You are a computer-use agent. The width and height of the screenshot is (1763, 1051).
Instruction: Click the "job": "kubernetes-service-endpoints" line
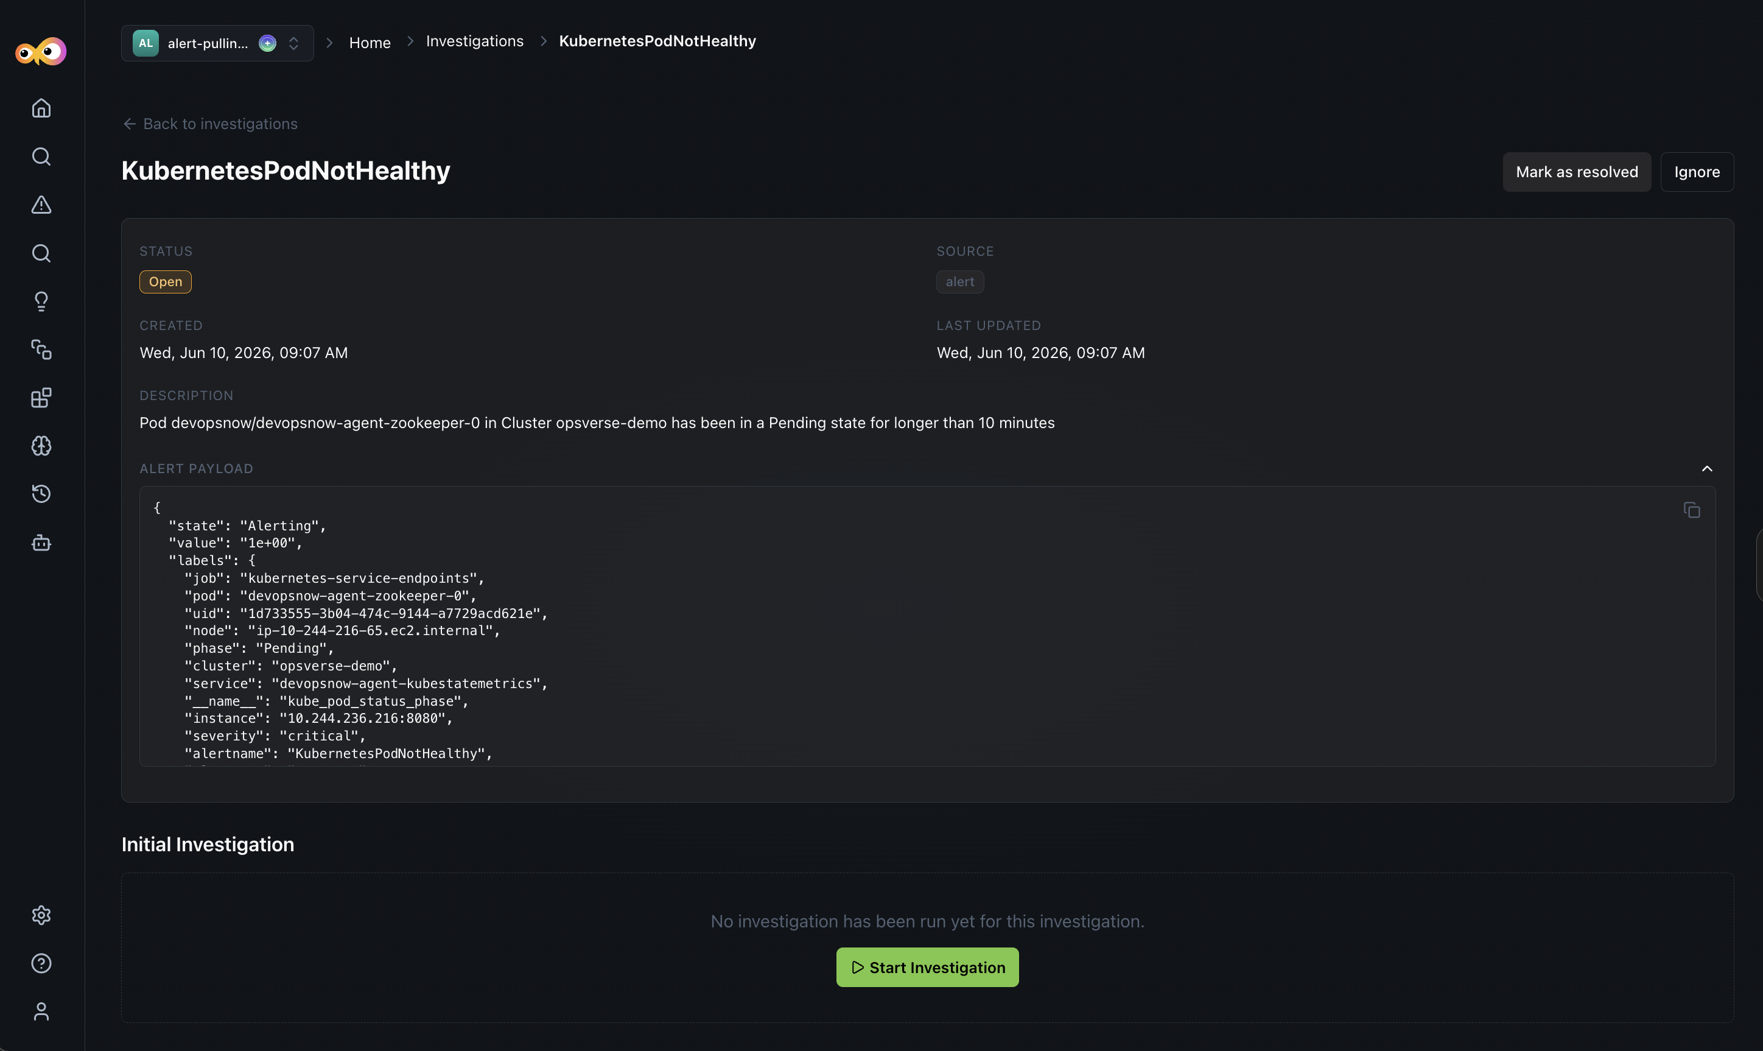tap(334, 578)
